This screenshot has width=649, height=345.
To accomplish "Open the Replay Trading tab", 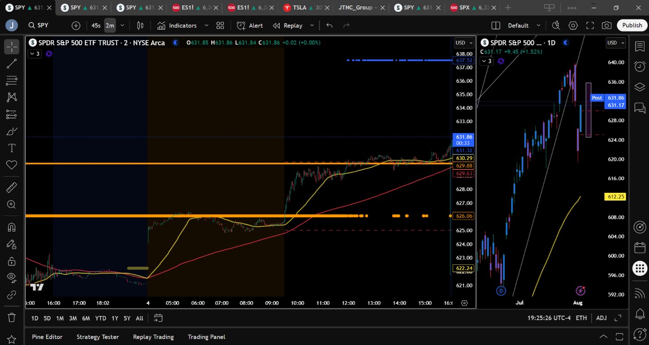I will pos(153,337).
